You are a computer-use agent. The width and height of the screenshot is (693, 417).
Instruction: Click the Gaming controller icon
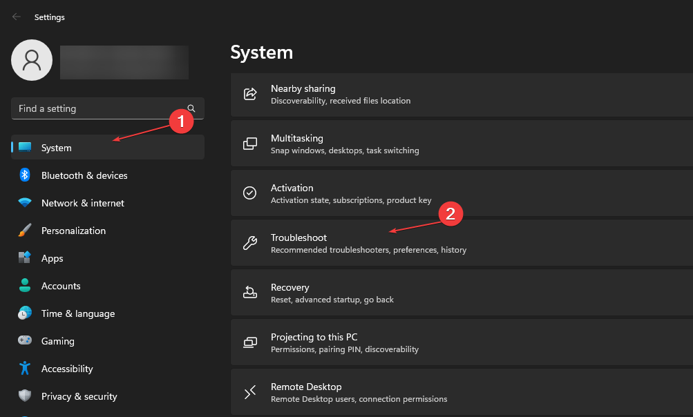point(25,341)
